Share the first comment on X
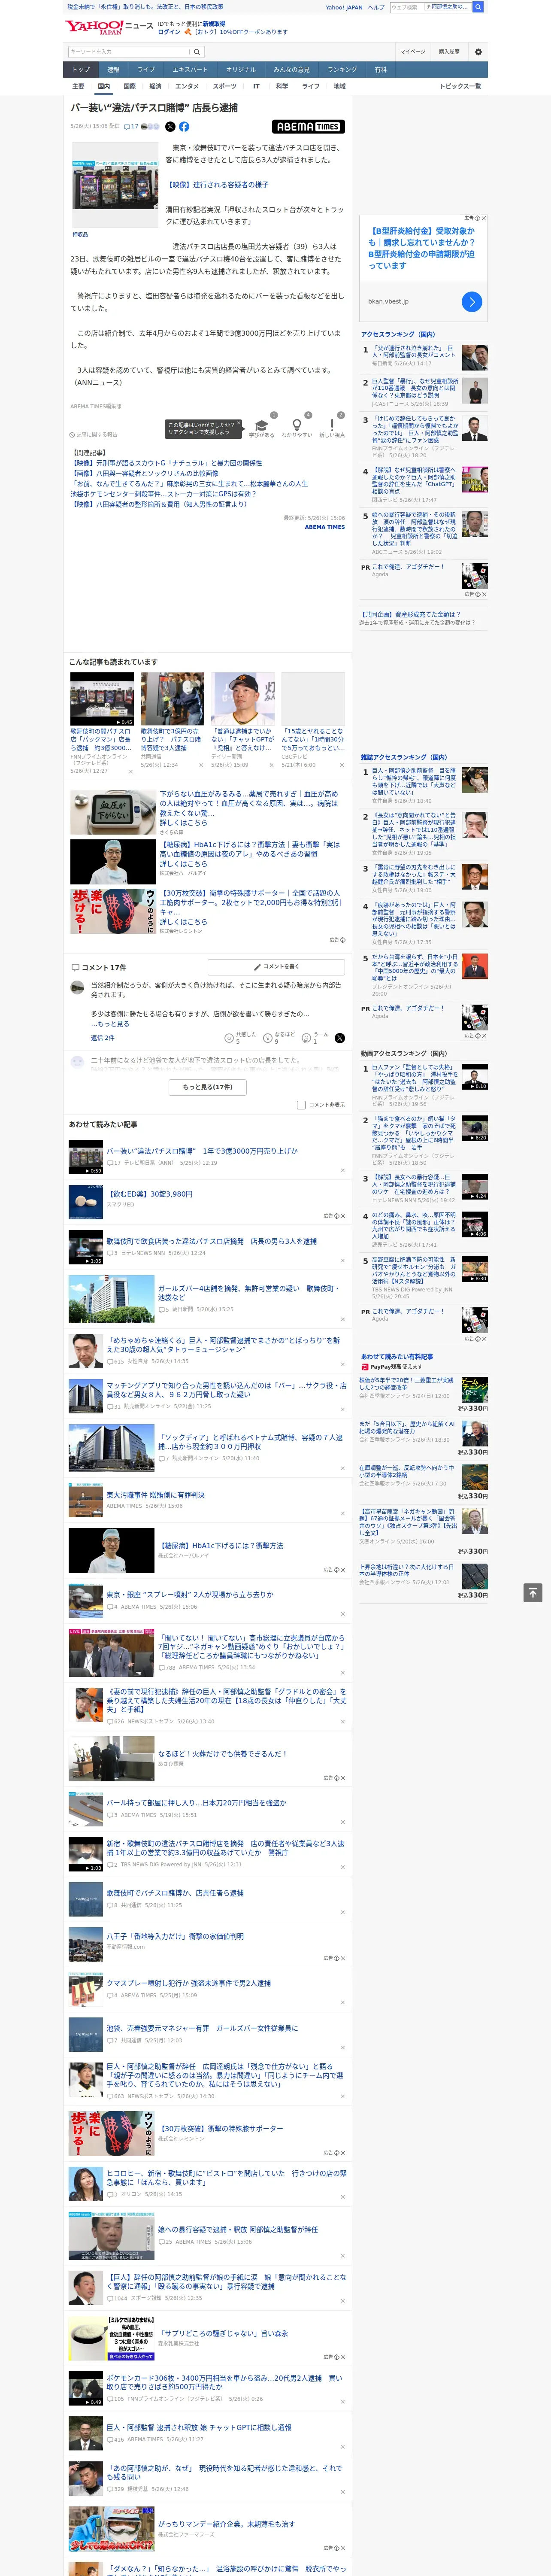This screenshot has height=2576, width=551. 339,1038
